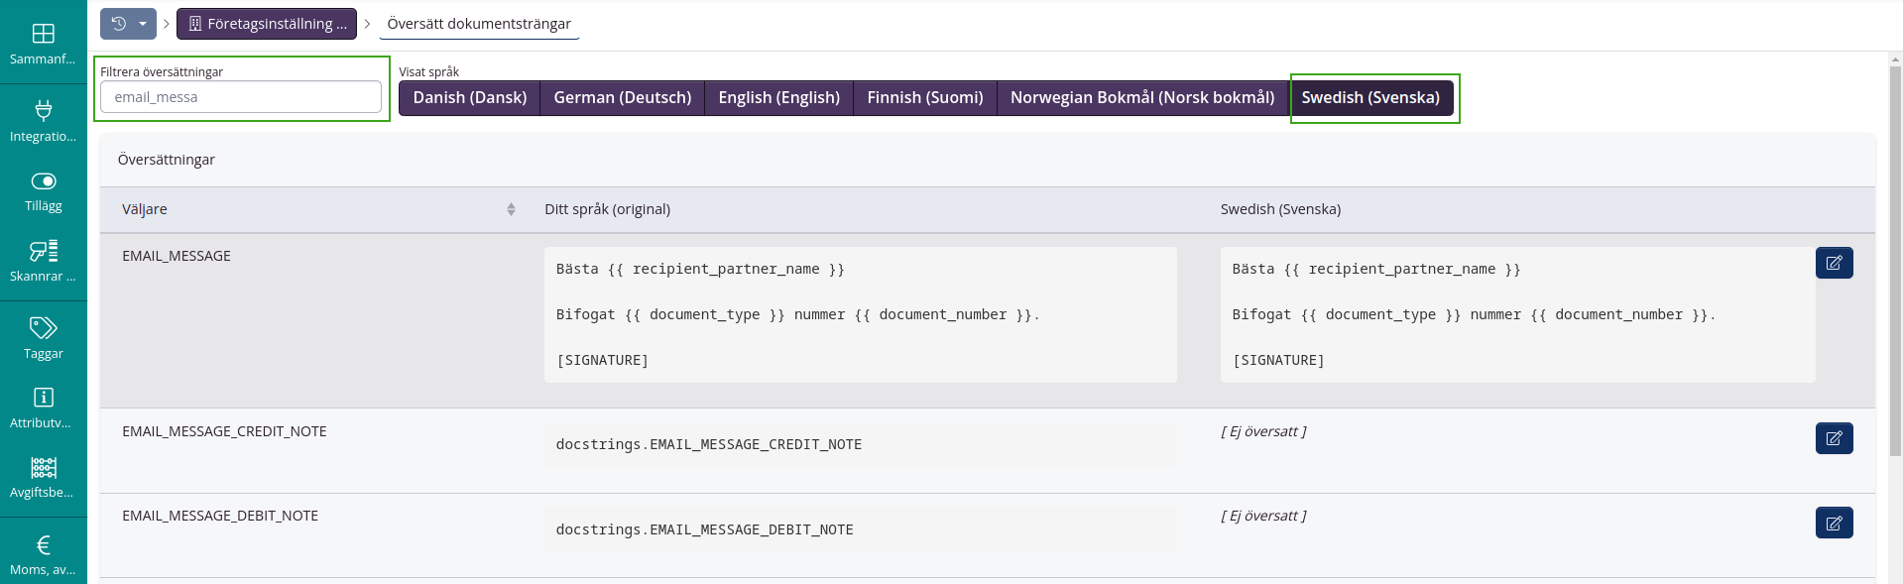Open the Sammanfattning dashboard icon
Image resolution: width=1903 pixels, height=584 pixels.
pyautogui.click(x=43, y=35)
